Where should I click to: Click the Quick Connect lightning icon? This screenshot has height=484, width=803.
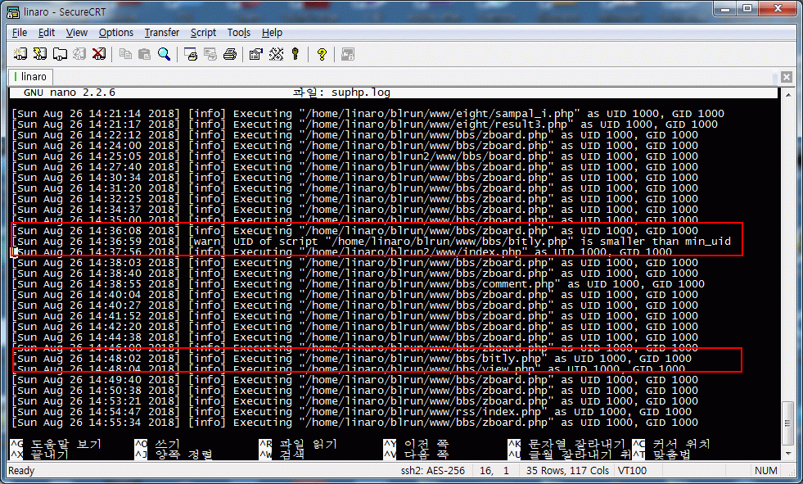coord(40,54)
